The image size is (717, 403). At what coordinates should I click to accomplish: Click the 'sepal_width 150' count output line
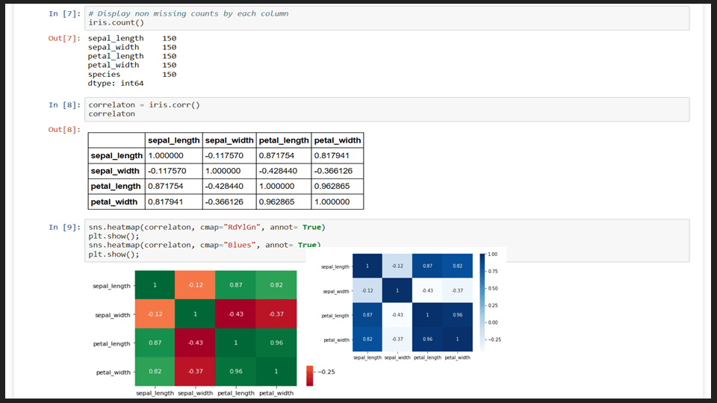coord(132,47)
